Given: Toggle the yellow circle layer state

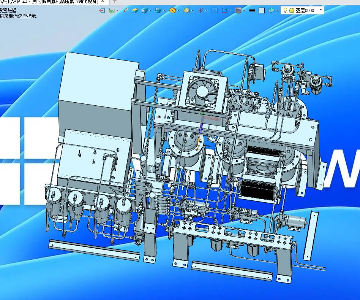Looking at the screenshot, I should pos(292,10).
